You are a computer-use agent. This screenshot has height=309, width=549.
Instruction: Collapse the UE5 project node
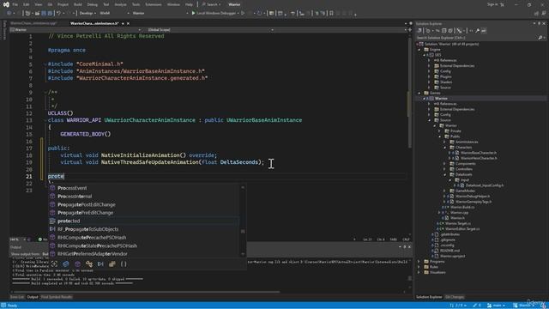pos(425,55)
